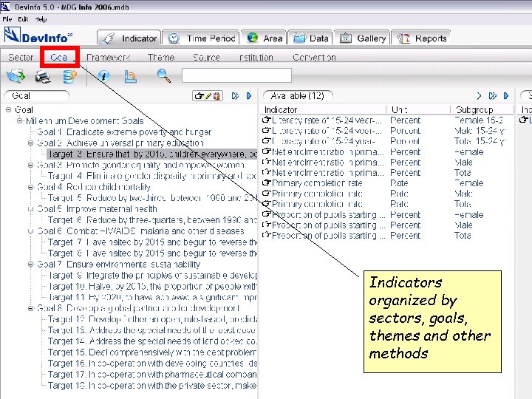Click single chevron arrow in Available panel header
Screen dimensions: 532x399
(479, 96)
